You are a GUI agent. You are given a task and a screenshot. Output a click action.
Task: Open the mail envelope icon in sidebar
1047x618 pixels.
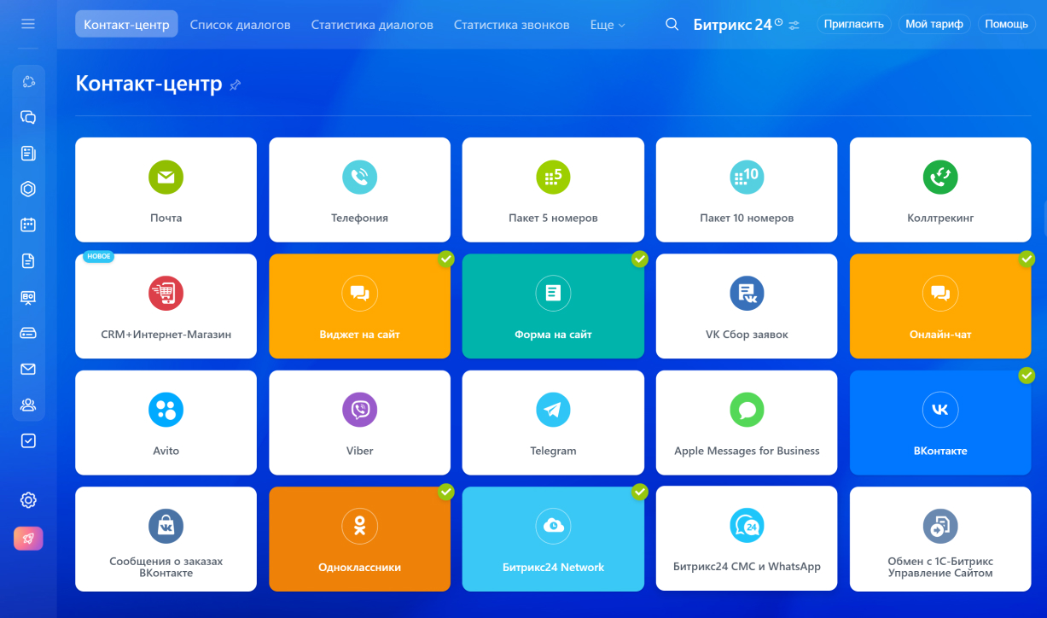click(x=28, y=369)
